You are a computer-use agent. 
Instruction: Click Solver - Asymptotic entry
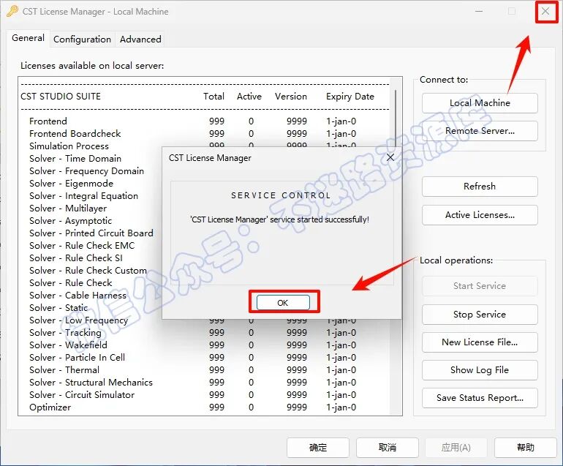[70, 221]
